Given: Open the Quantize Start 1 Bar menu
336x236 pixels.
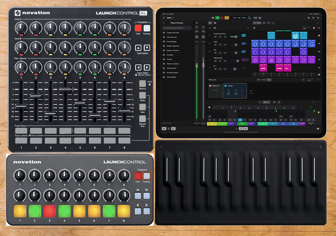Looking at the screenshot, I should 306,28.
